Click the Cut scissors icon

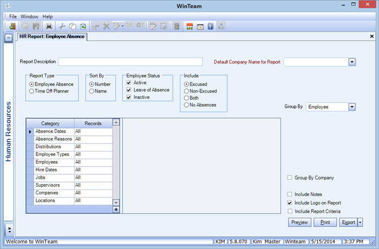(62, 27)
